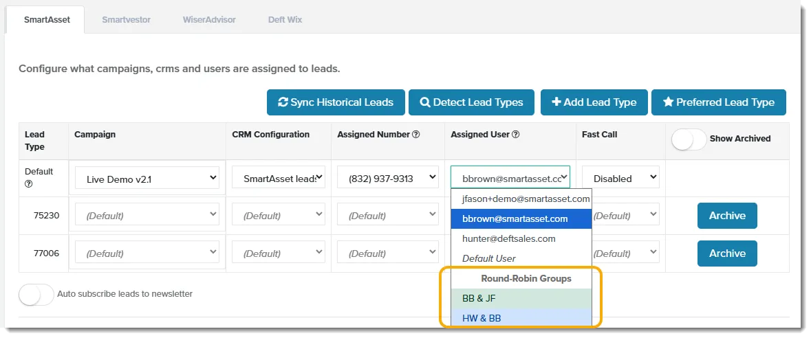Open Fast Call dropdown for lead 75230

(626, 214)
